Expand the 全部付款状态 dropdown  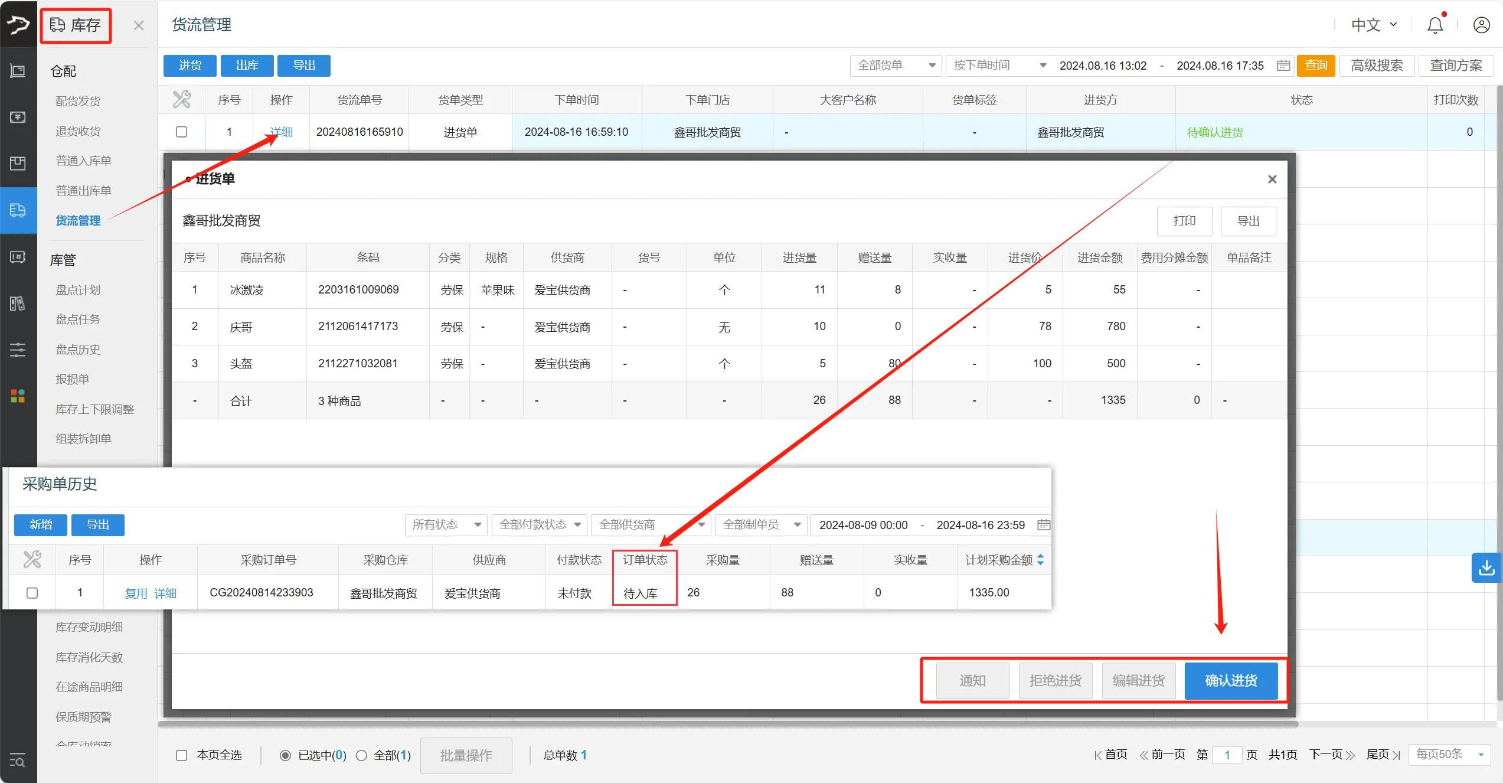point(538,524)
